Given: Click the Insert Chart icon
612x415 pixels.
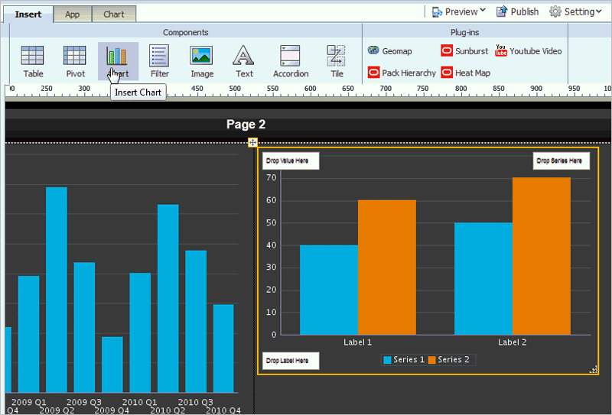Looking at the screenshot, I should tap(118, 61).
